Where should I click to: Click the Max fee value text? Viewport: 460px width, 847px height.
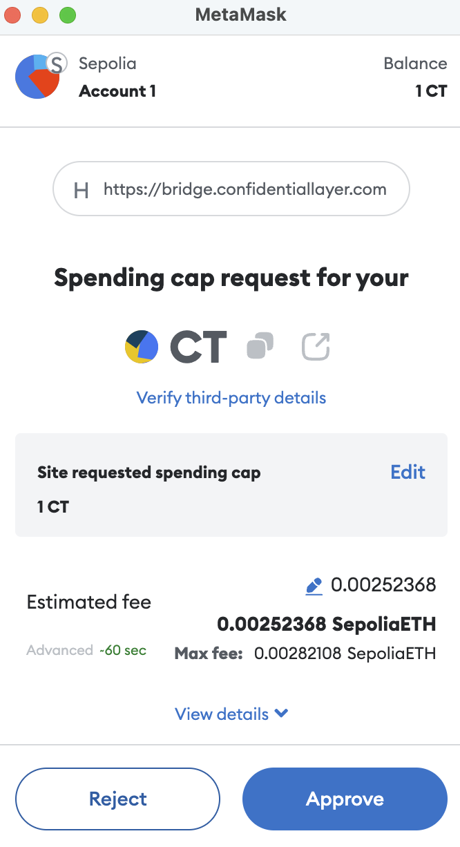(x=345, y=654)
